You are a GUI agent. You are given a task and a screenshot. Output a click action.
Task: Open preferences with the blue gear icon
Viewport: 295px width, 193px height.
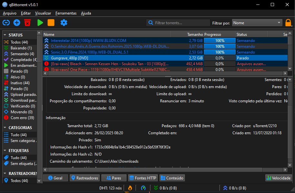(64, 23)
